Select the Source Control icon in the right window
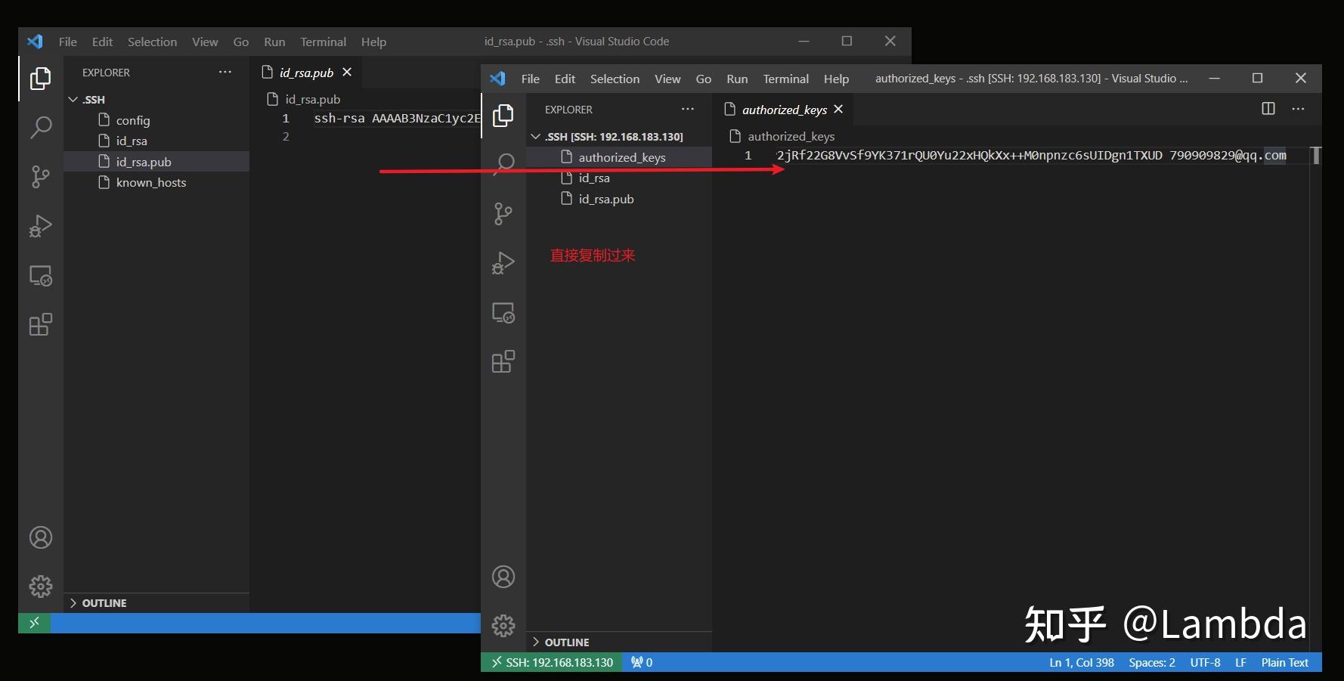The height and width of the screenshot is (681, 1344). (x=503, y=214)
